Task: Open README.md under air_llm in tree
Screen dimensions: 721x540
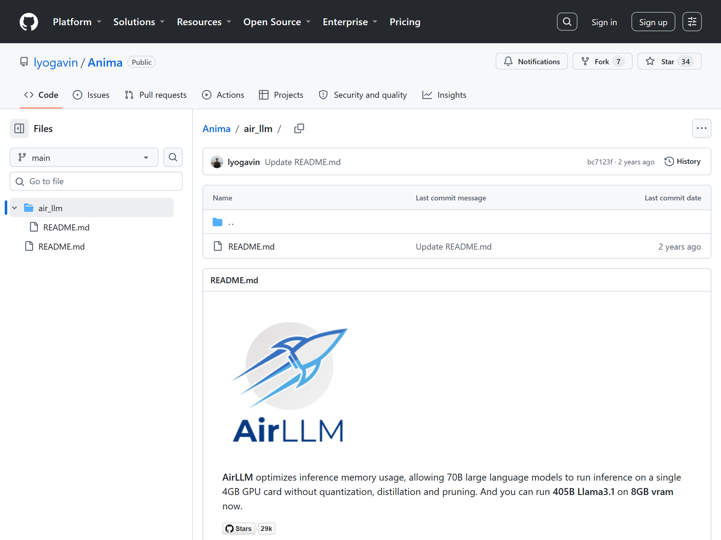Action: pyautogui.click(x=66, y=227)
